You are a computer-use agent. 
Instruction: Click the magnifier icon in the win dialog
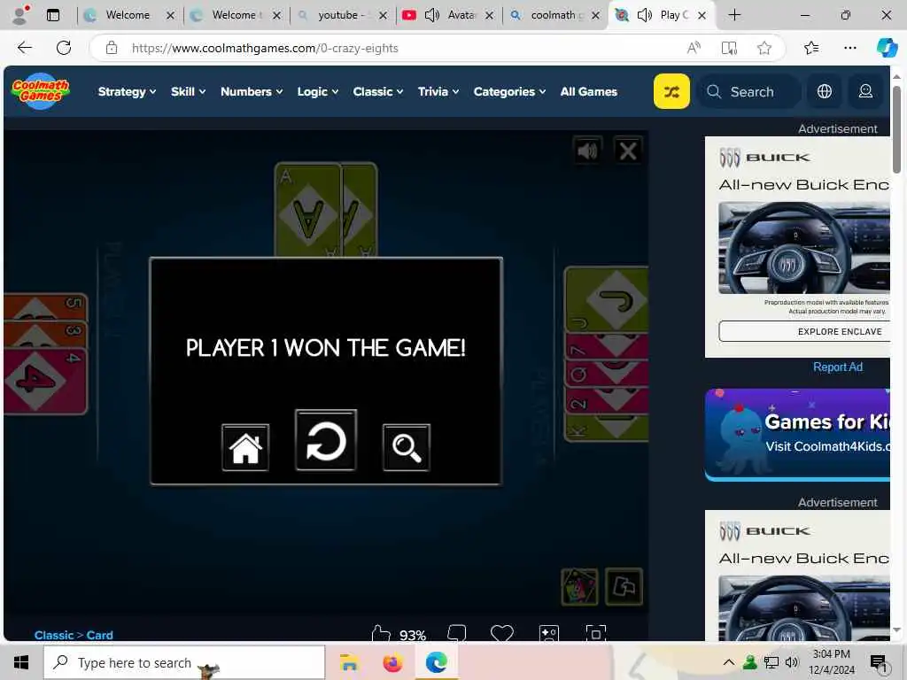pyautogui.click(x=406, y=447)
